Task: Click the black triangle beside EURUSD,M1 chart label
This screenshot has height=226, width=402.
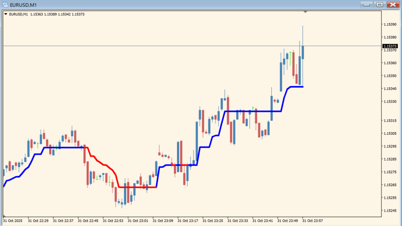Action: tap(6, 14)
